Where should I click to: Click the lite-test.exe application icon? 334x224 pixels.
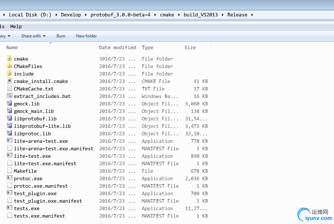pyautogui.click(x=9, y=156)
